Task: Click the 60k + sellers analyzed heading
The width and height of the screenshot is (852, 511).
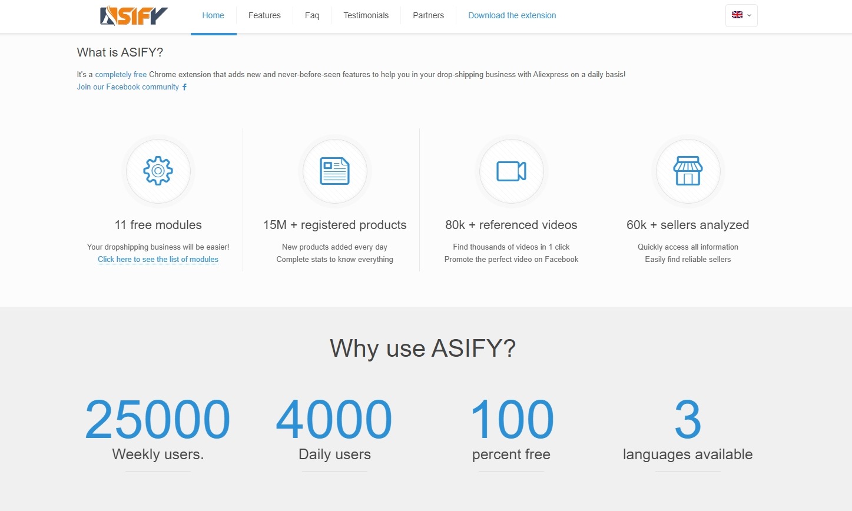Action: pos(688,225)
